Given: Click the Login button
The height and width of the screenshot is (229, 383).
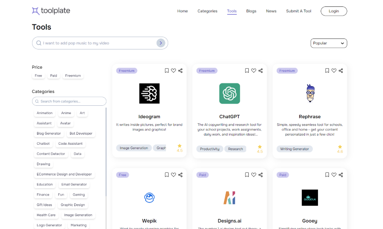Looking at the screenshot, I should point(334,11).
